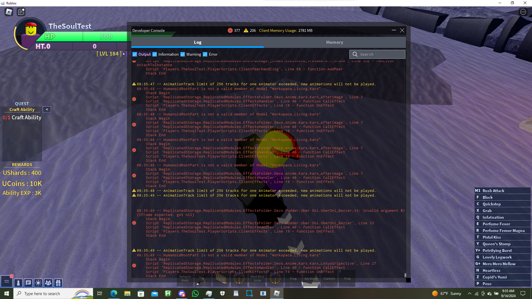
Task: Collapse the quest panel arrow
Action: [47, 109]
